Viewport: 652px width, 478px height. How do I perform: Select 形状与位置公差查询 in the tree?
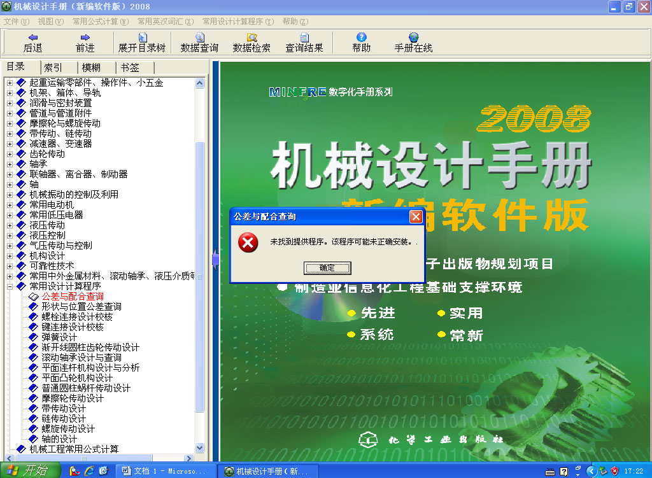click(81, 307)
